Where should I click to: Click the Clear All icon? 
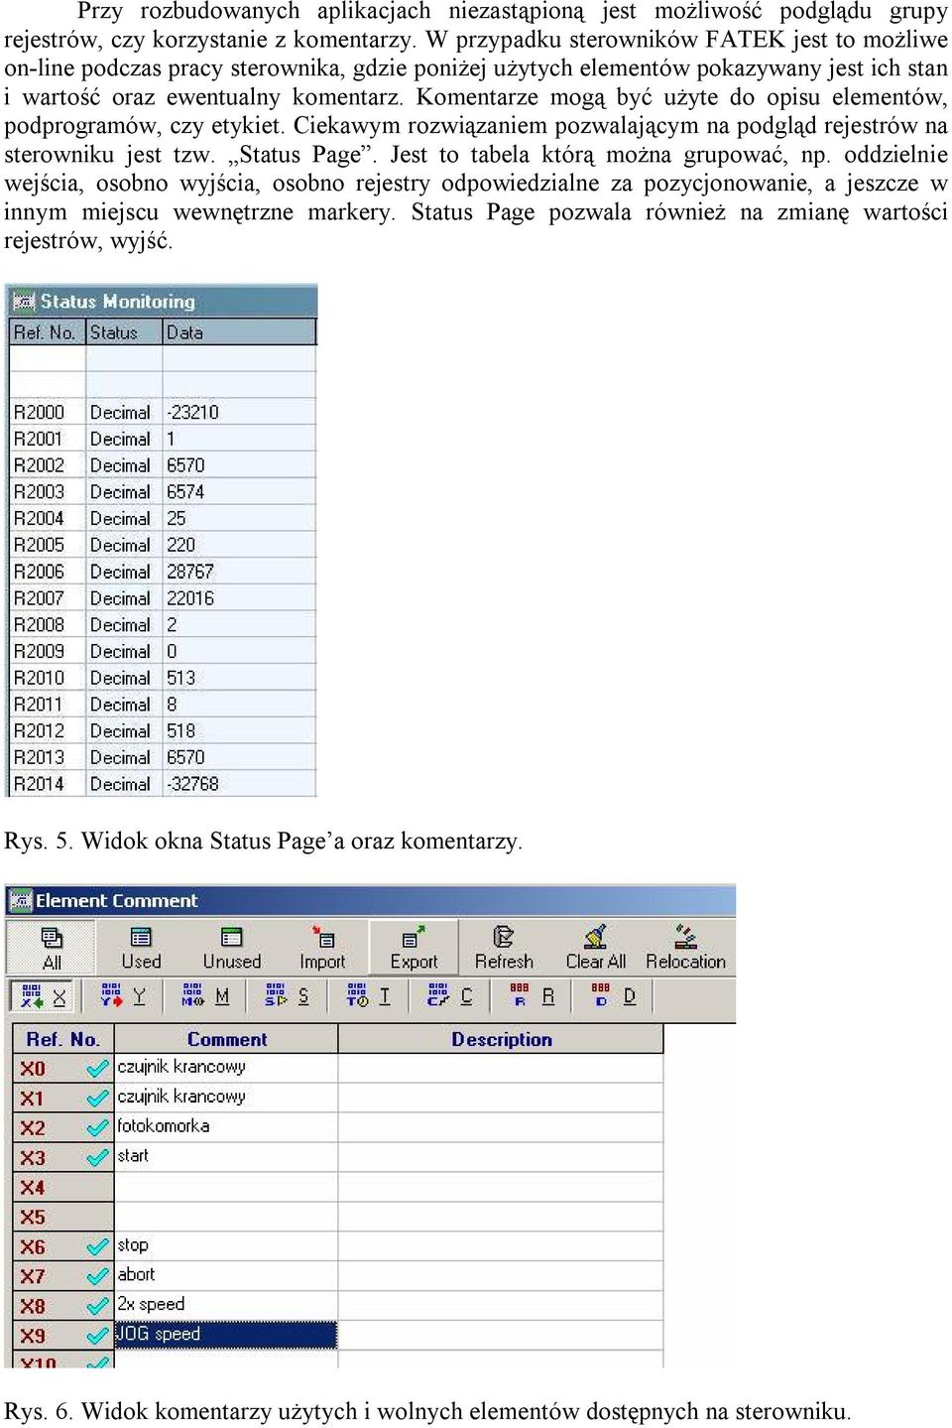(596, 948)
